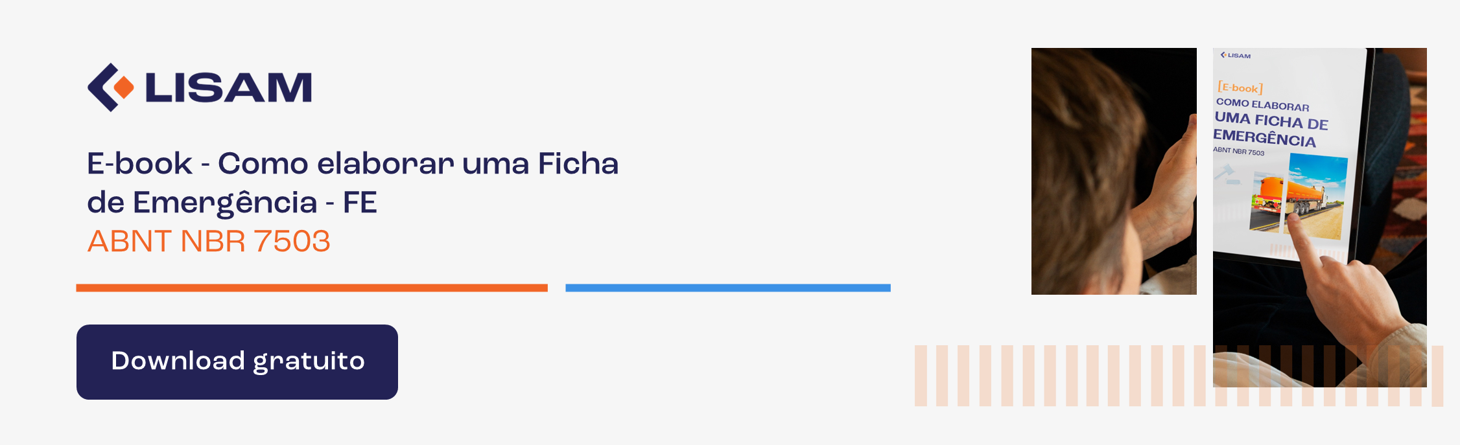1460x445 pixels.
Task: Click the Download gratuito button
Action: pos(237,362)
